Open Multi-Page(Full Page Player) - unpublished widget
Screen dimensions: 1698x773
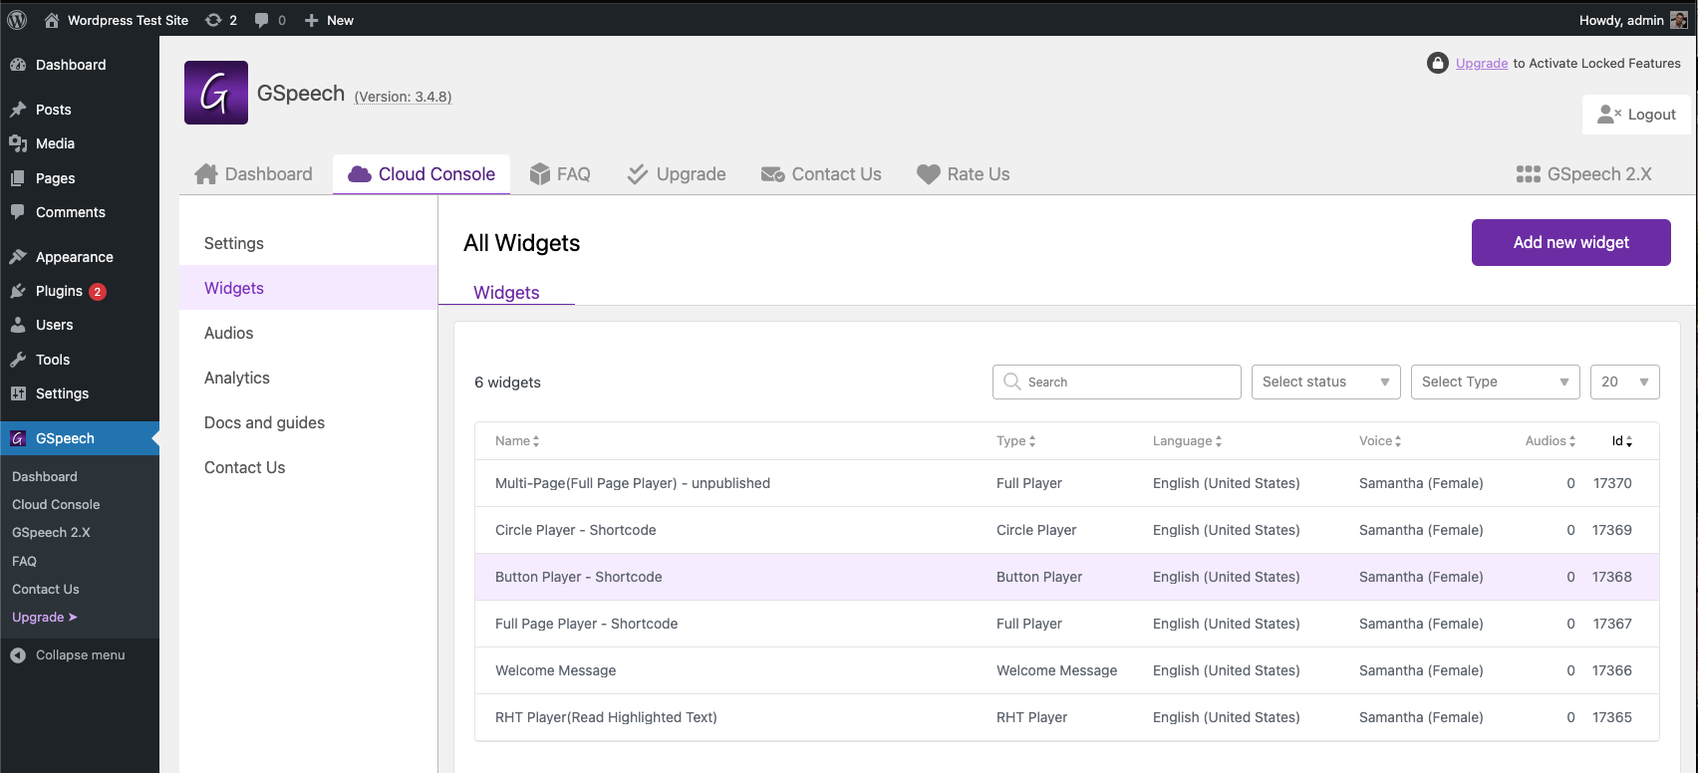tap(633, 483)
